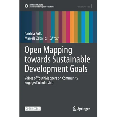Screen dimensions: 117x117
Task: Click editor name Patricia Solís
Action: (33, 34)
